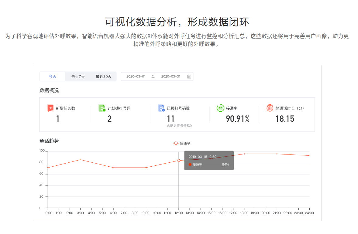Select the green list icon for 计划拨打号码
This screenshot has height=234, width=358.
[x=102, y=108]
